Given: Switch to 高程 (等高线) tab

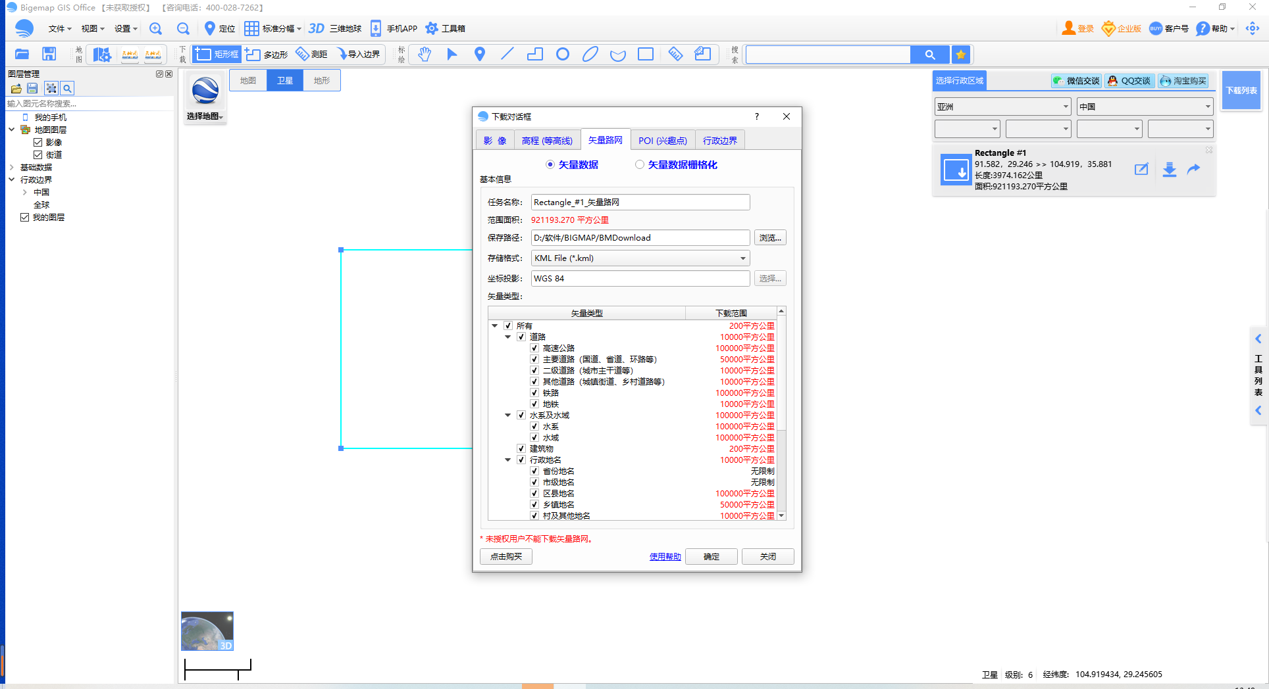Looking at the screenshot, I should coord(547,140).
